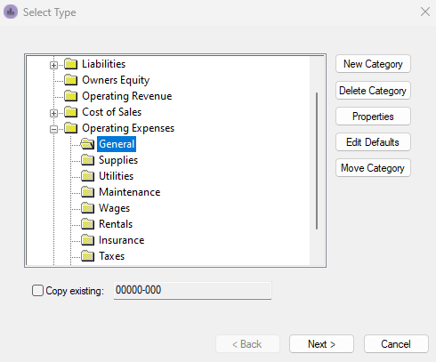
Task: Click the Maintenance folder icon
Action: coord(88,192)
